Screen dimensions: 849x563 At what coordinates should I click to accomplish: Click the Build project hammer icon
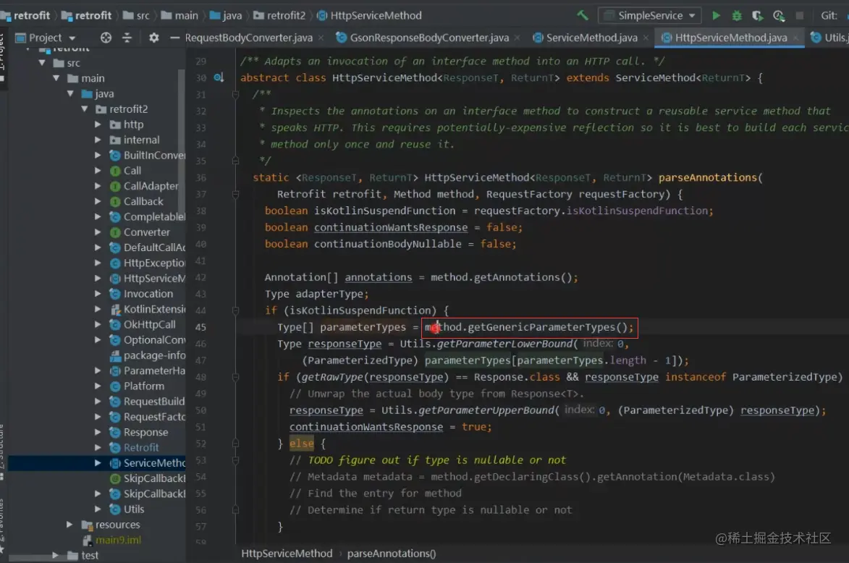(x=583, y=15)
